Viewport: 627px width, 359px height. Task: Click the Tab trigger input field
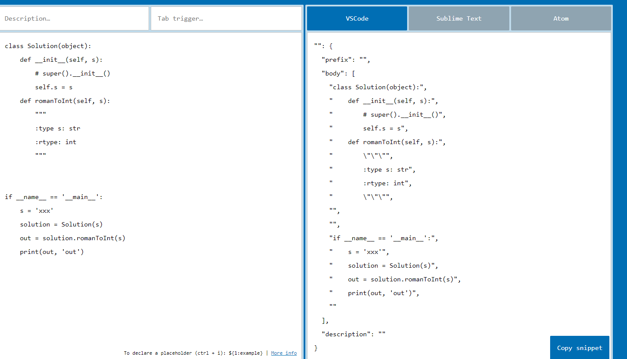click(226, 18)
